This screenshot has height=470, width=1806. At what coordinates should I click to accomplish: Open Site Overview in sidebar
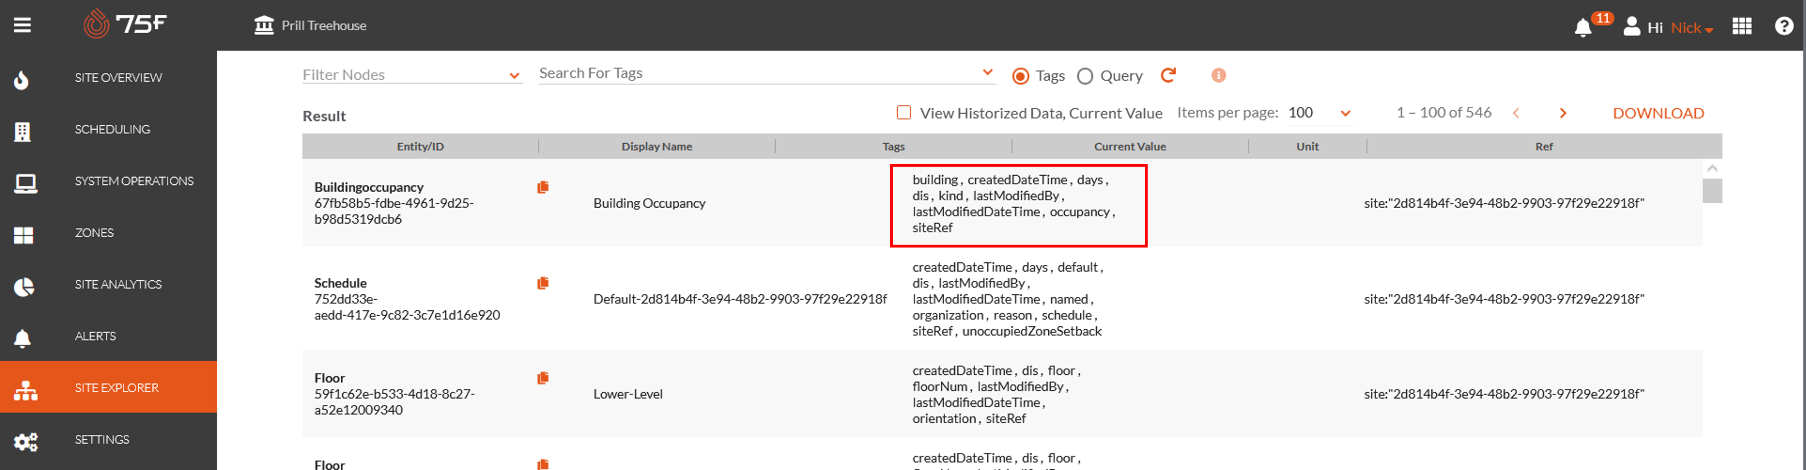[x=108, y=77]
